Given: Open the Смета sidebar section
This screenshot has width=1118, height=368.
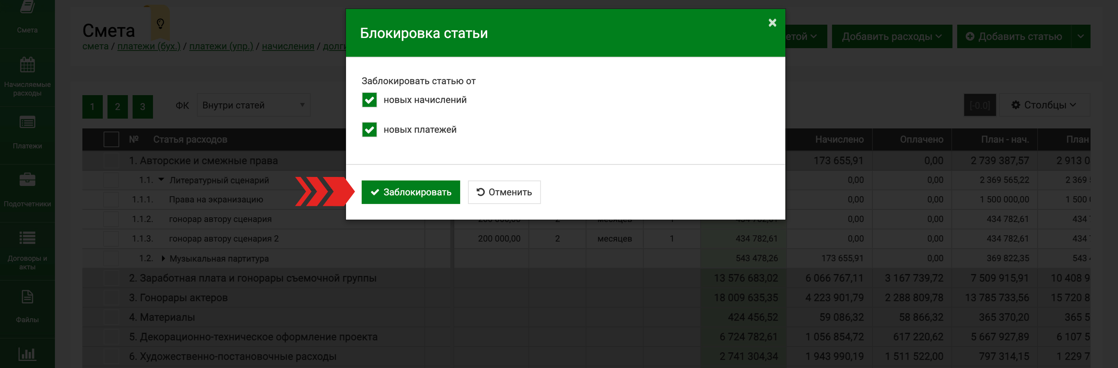Looking at the screenshot, I should click(x=27, y=18).
